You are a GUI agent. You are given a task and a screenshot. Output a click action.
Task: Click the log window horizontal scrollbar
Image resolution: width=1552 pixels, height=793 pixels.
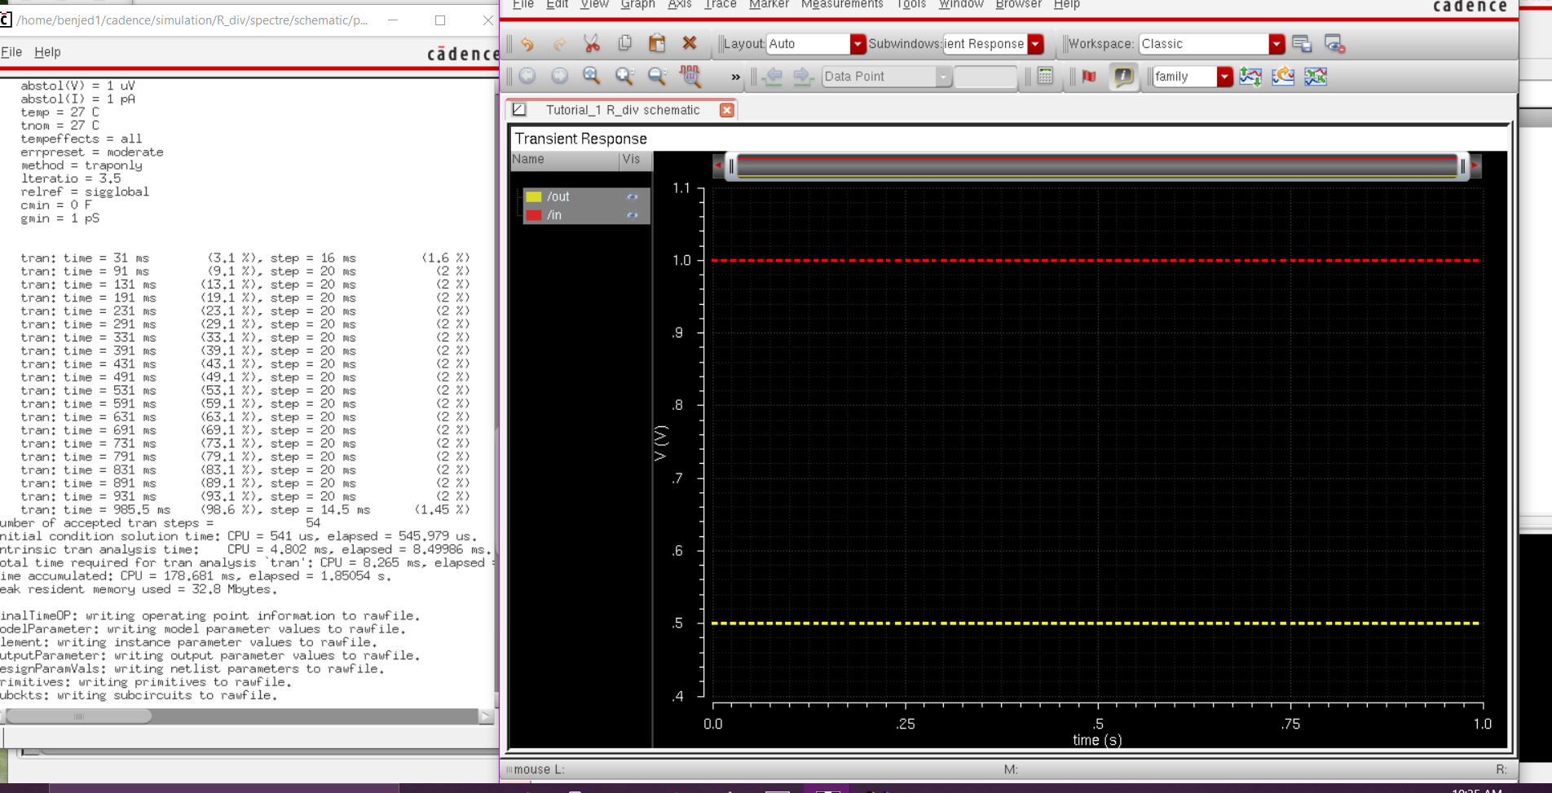click(x=79, y=716)
